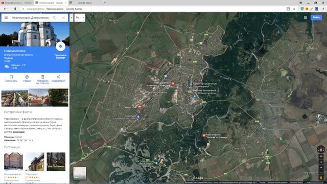Show more hotels via Ещё гостиницы
Image resolution: width=327 pixels, height=184 pixels.
pos(56,162)
